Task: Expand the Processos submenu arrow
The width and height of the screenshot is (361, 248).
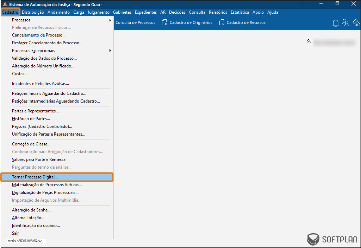Action: point(110,20)
